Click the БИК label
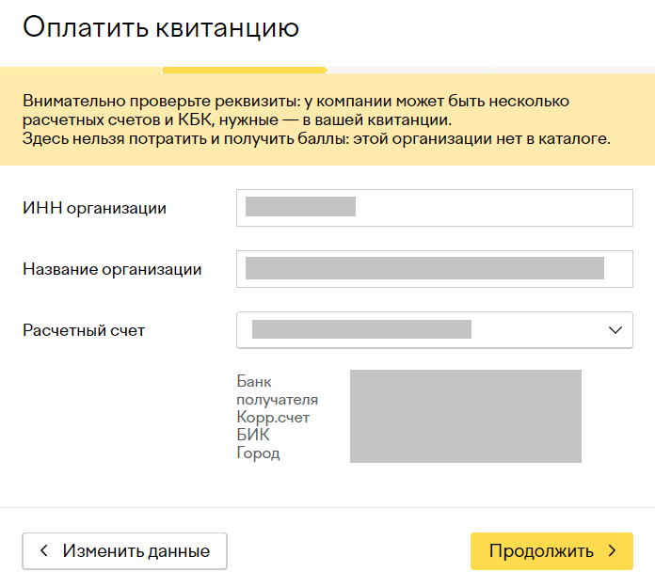 [253, 435]
